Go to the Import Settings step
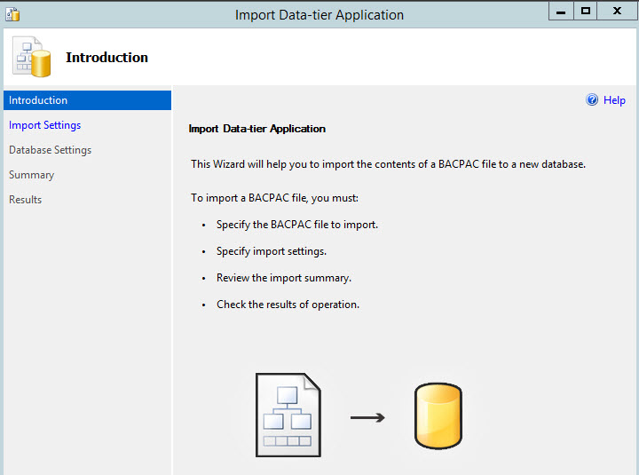This screenshot has height=475, width=639. coord(45,125)
